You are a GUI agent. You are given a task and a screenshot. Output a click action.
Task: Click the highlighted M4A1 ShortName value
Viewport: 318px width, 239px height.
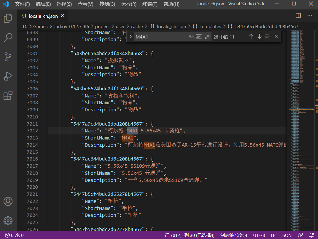point(128,138)
